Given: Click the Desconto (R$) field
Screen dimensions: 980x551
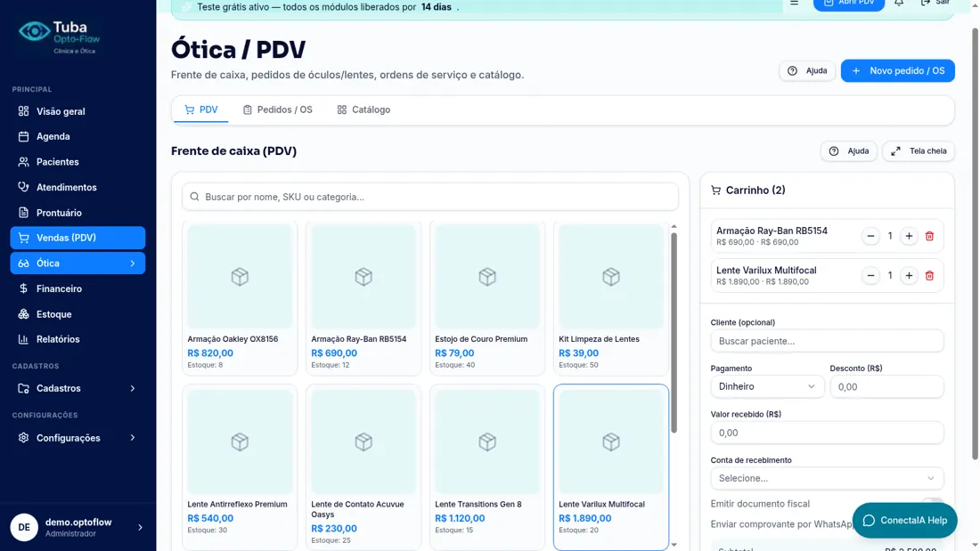Looking at the screenshot, I should (x=886, y=386).
